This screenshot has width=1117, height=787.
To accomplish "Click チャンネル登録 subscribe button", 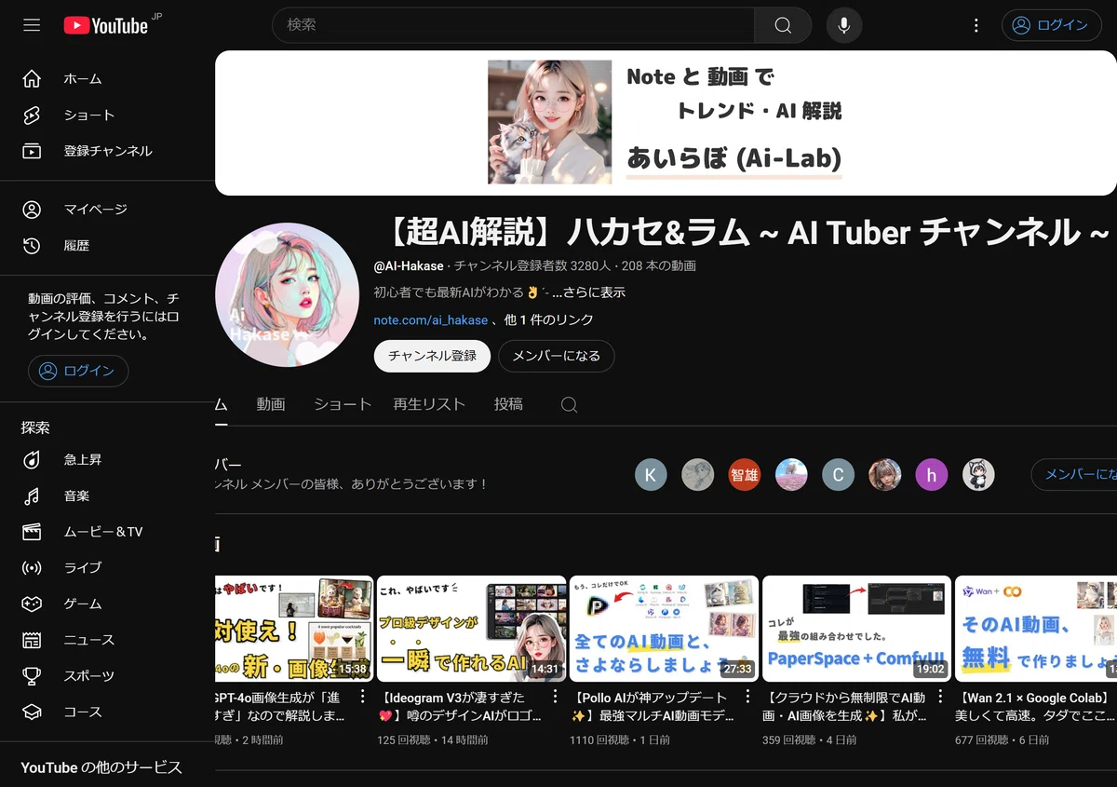I will [432, 356].
